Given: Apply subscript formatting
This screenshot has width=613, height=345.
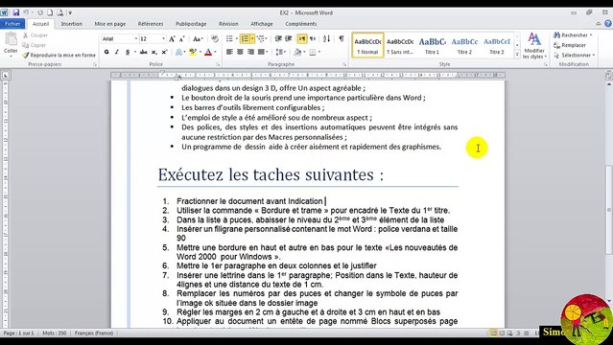Looking at the screenshot, I should (x=154, y=52).
